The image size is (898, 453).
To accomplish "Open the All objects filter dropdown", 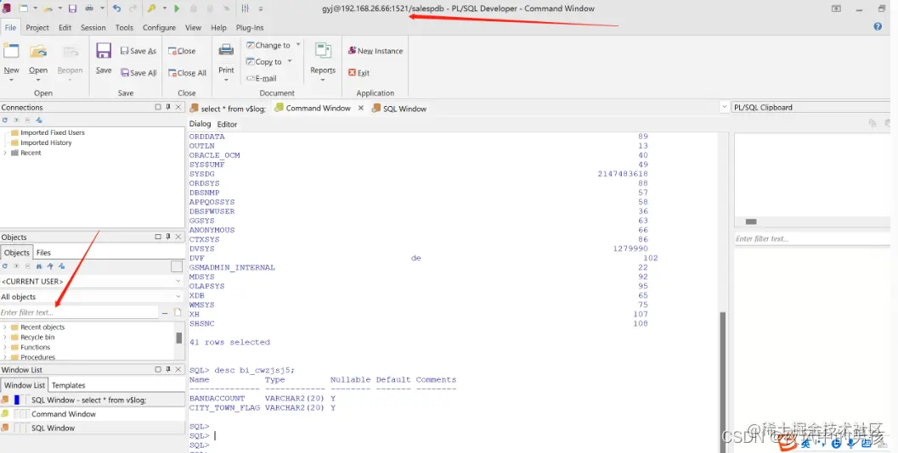I will point(178,297).
